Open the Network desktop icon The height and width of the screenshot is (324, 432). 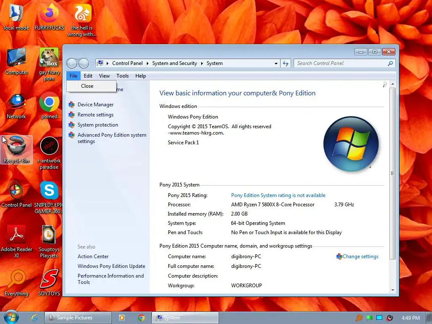pyautogui.click(x=16, y=106)
